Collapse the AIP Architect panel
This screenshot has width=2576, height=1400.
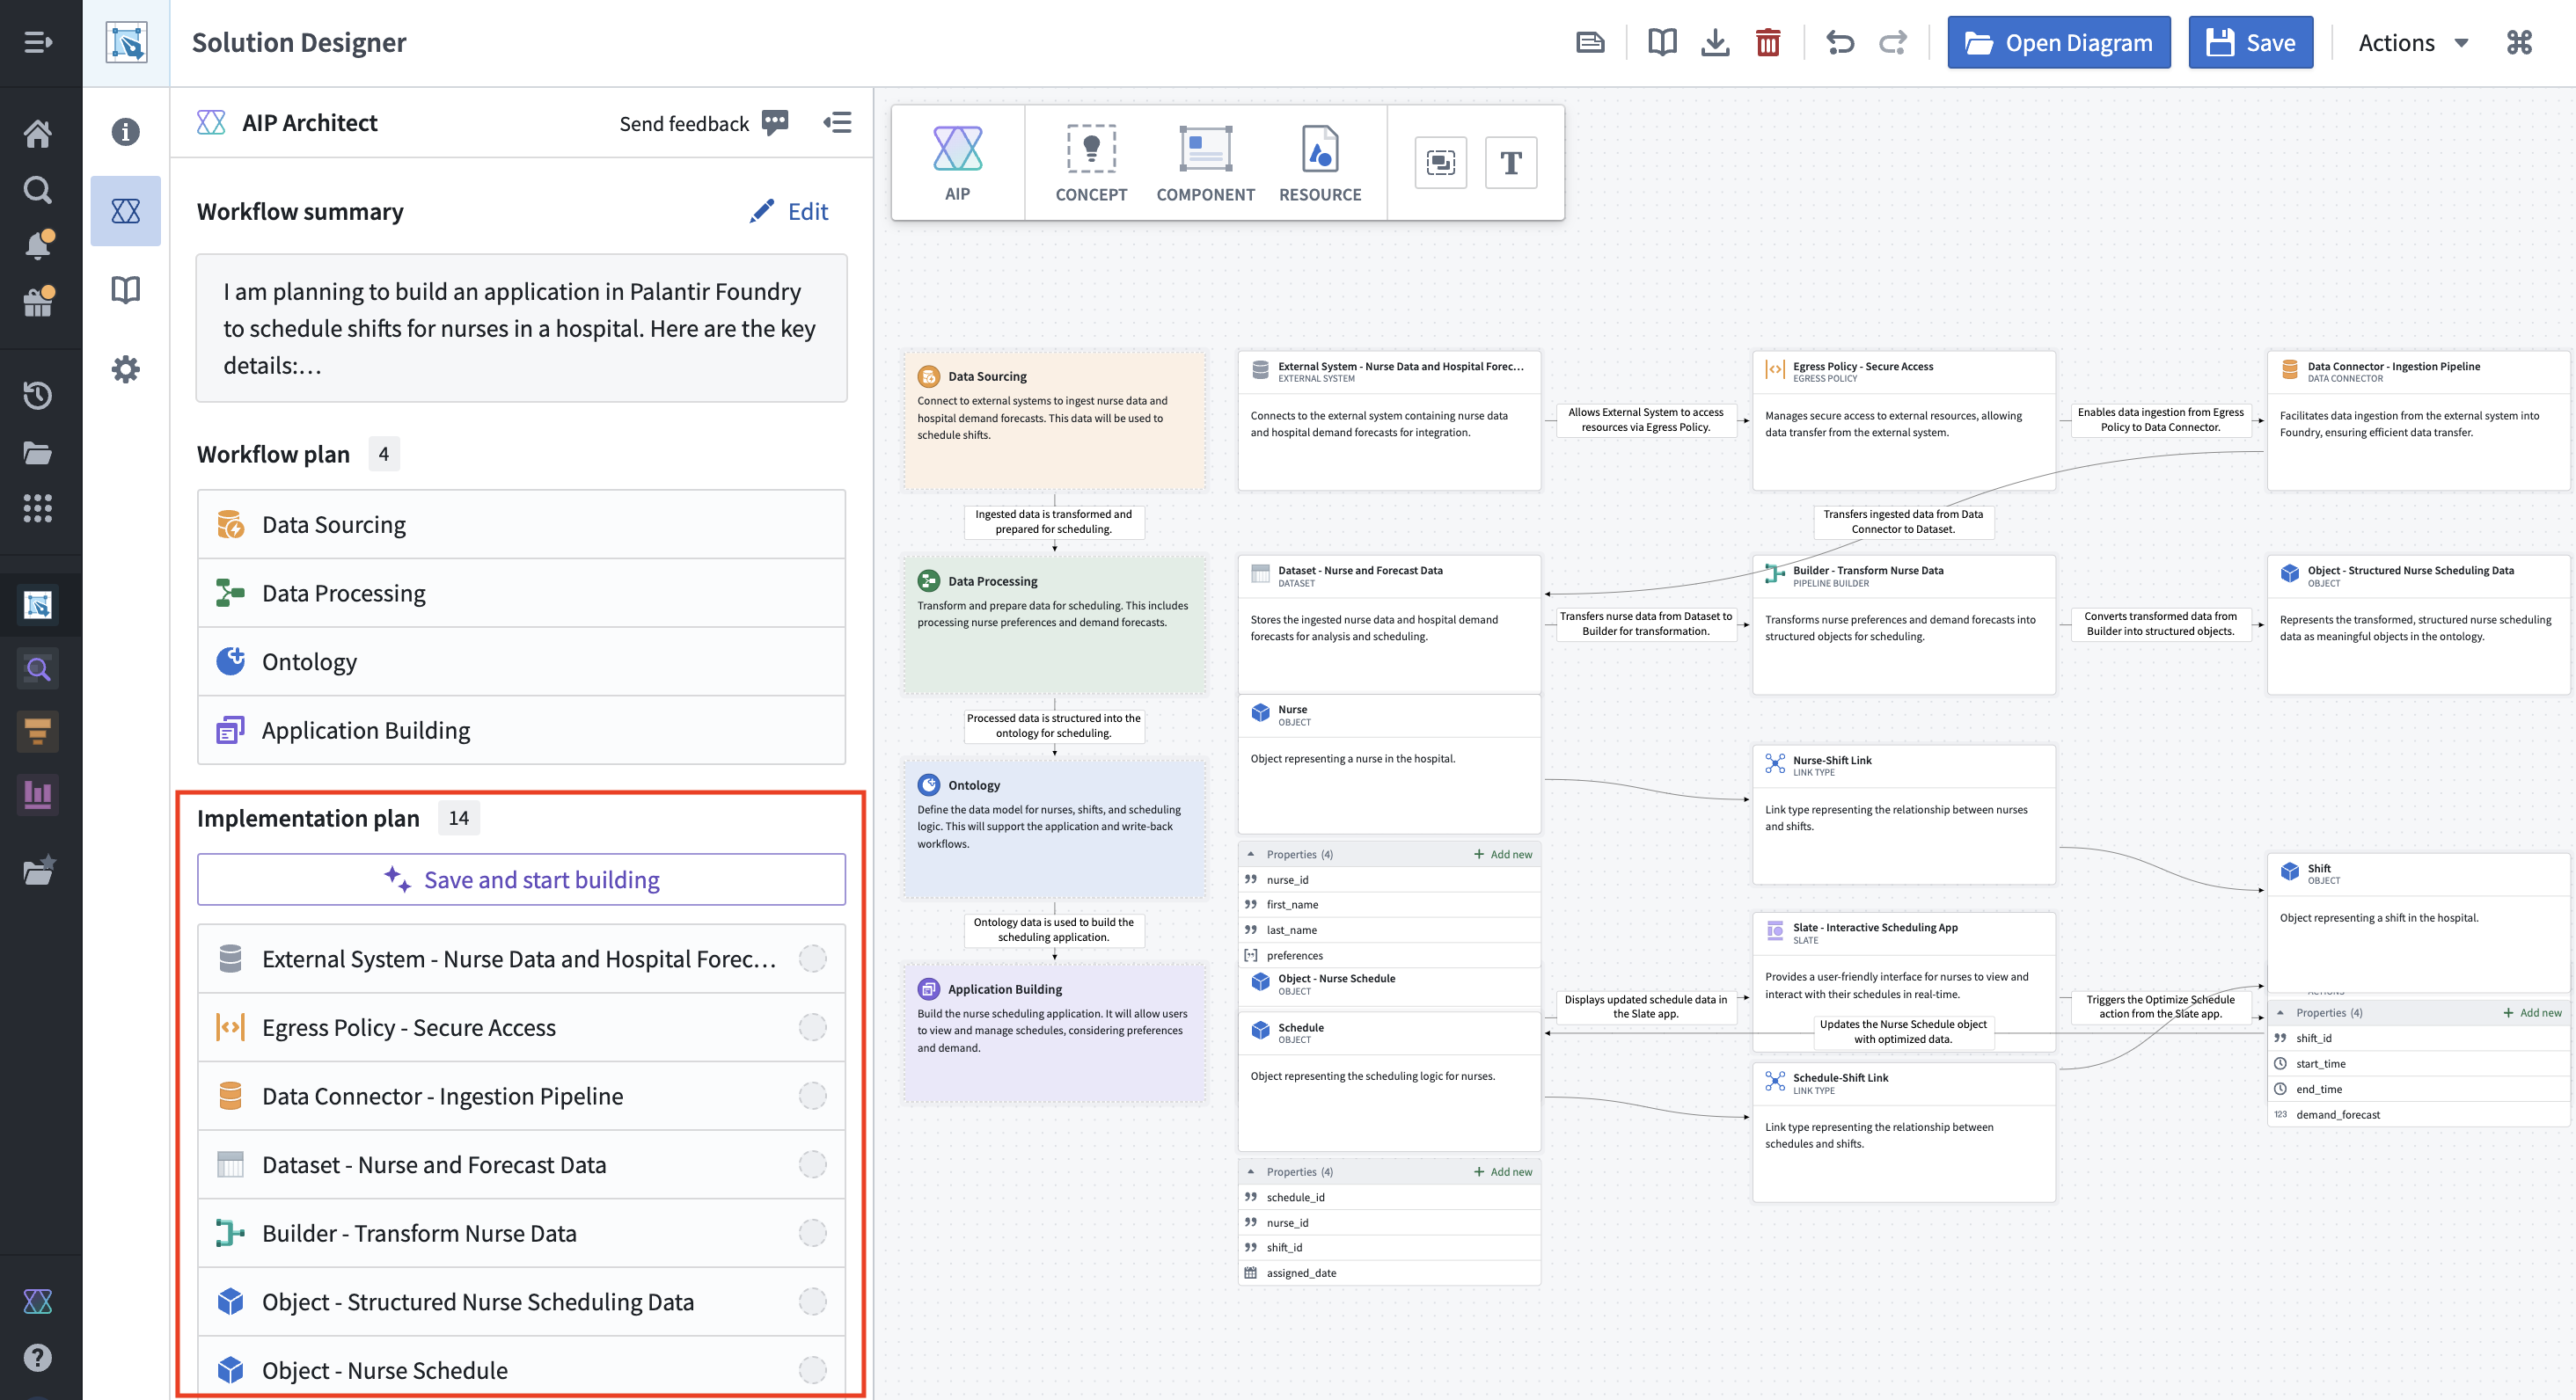coord(837,123)
